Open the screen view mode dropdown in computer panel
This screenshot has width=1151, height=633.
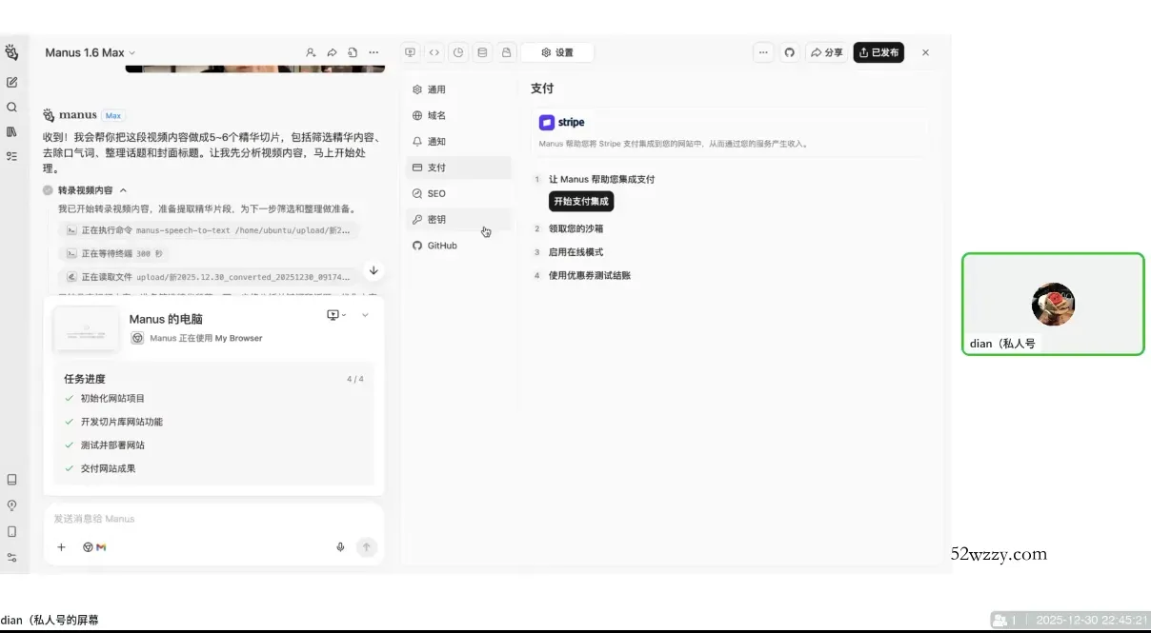[336, 315]
